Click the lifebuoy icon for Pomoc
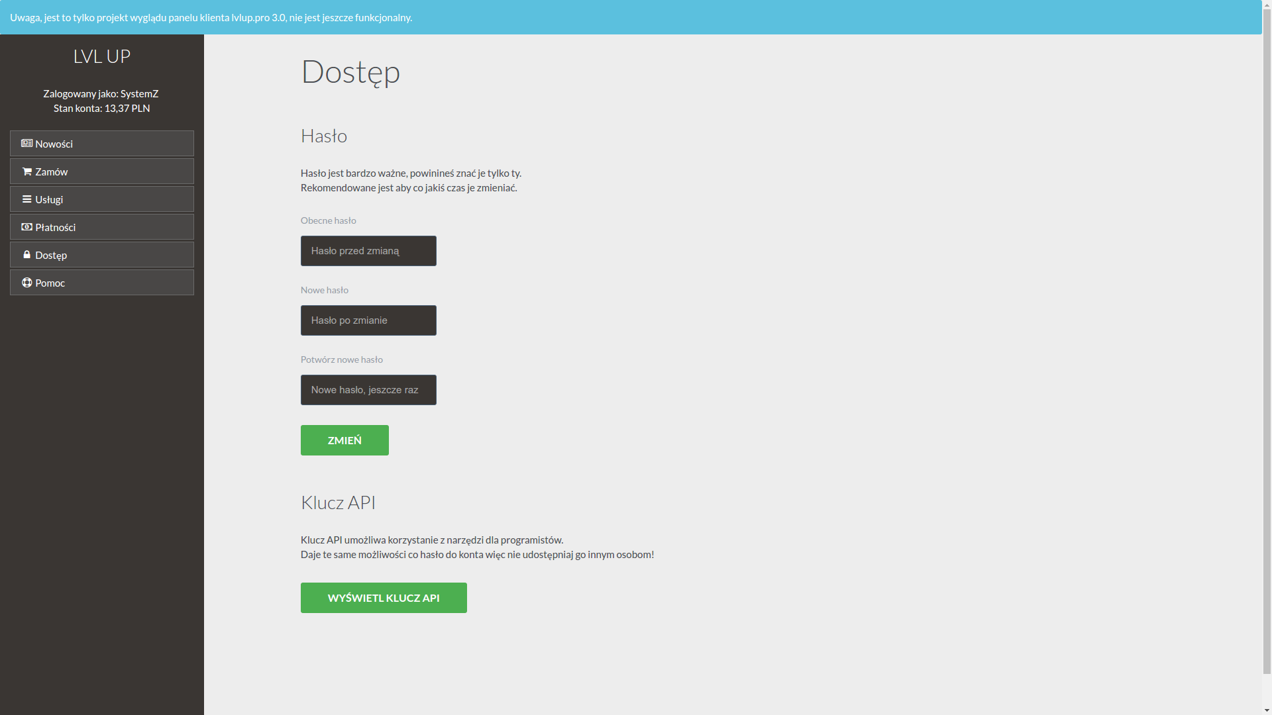 [26, 283]
